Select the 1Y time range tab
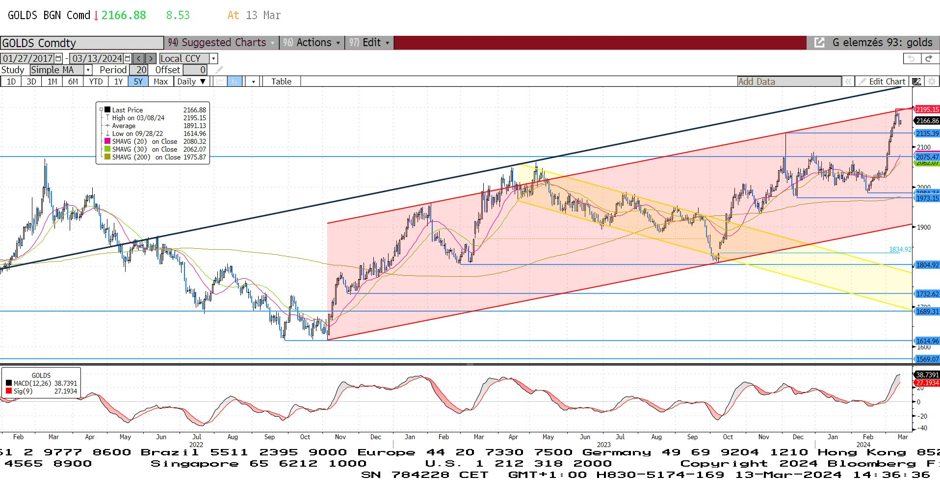Screen dimensions: 940x502 pos(118,81)
